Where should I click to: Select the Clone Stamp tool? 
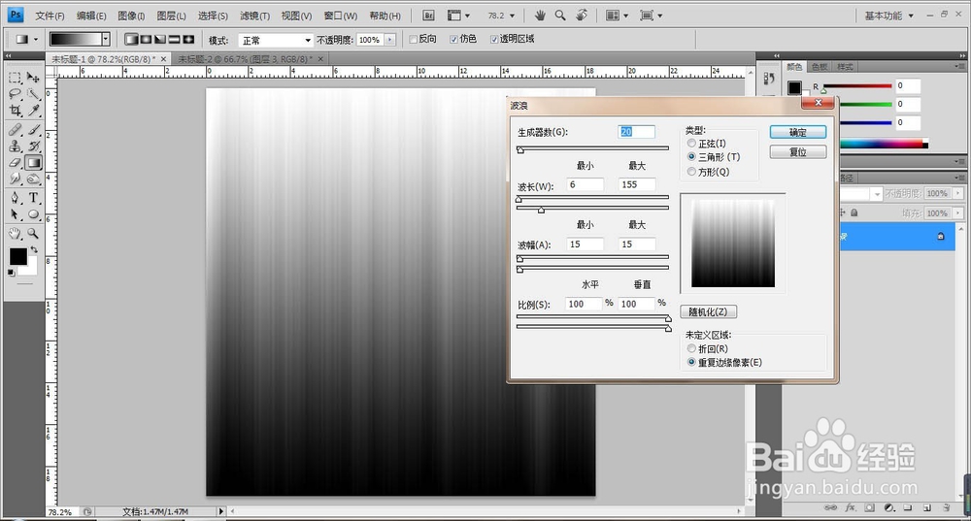15,147
